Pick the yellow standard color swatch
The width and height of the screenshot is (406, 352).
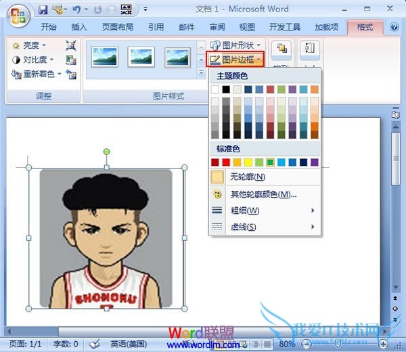(248, 162)
